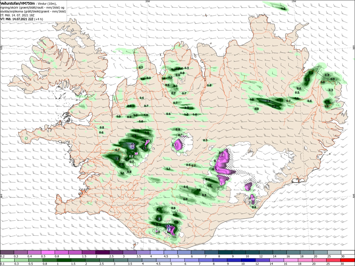Viewport: 355px width, 266px height.
Task: Click the 15W longitude label
Action: [294, 1]
